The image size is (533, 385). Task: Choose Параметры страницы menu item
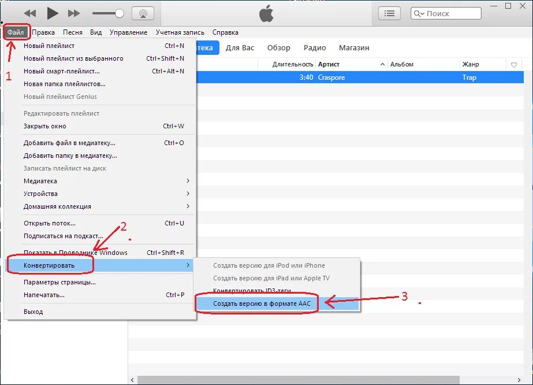(x=100, y=282)
